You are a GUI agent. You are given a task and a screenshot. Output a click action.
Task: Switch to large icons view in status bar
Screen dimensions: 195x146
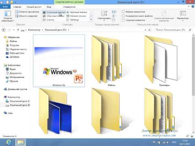[192, 136]
